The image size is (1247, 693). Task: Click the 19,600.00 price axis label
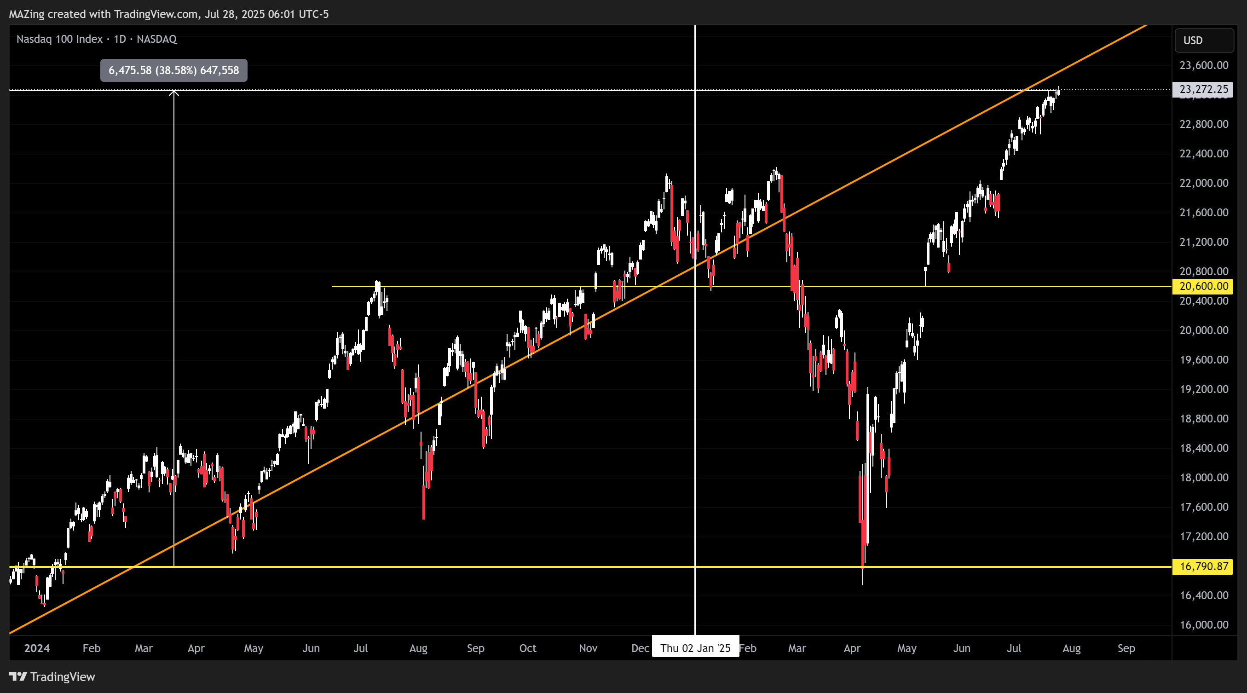[1204, 360]
